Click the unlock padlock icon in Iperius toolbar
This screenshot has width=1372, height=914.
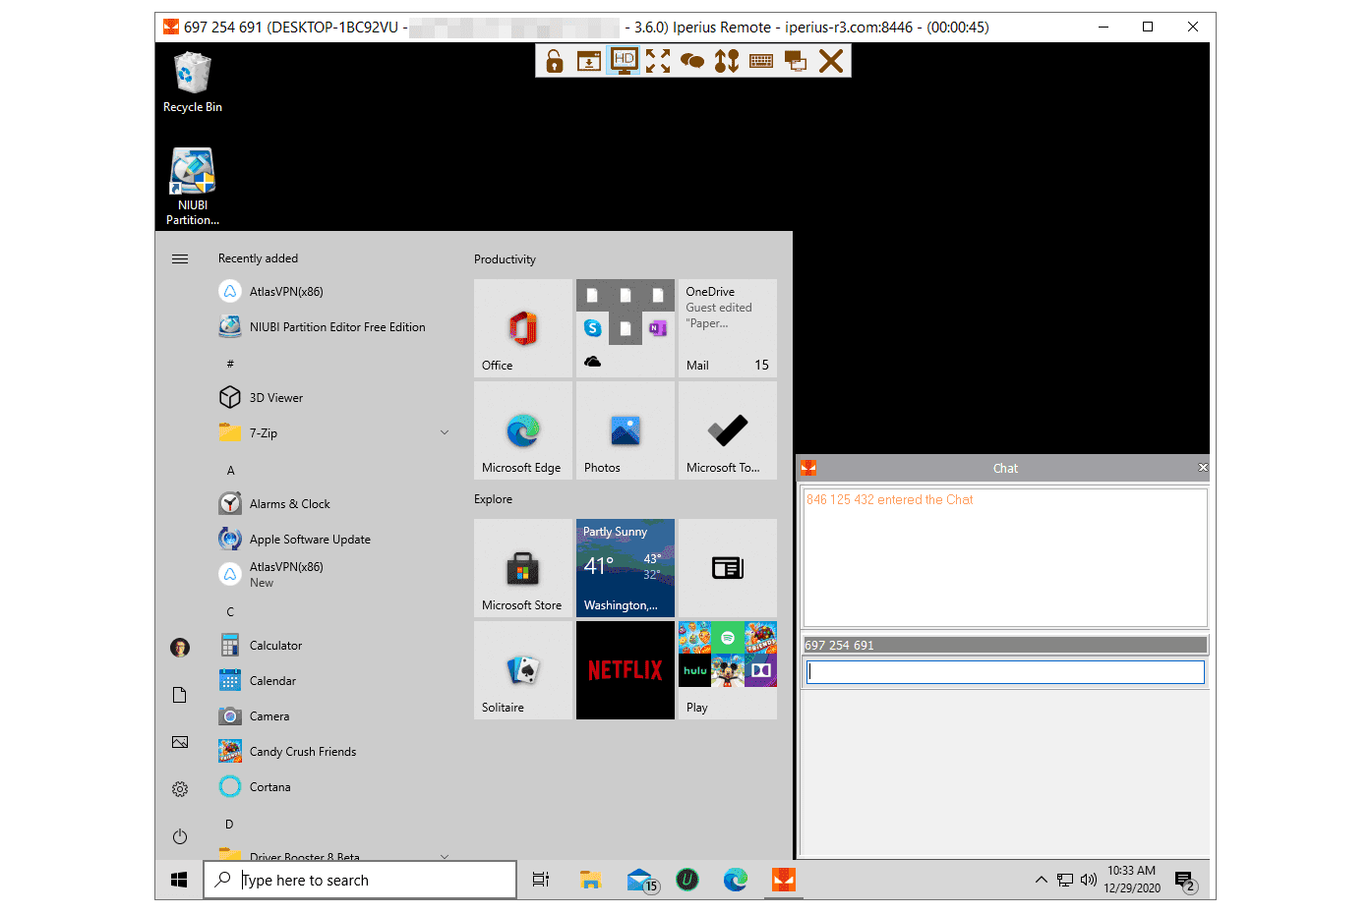[x=555, y=61]
